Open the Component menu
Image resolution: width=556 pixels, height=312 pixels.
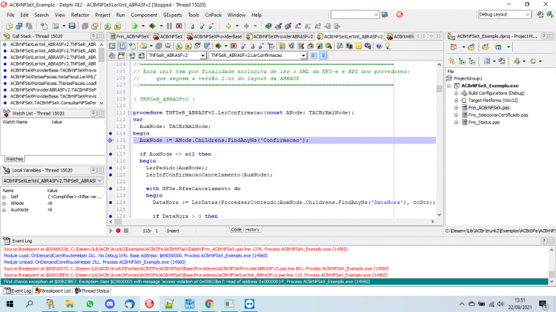[x=144, y=15]
